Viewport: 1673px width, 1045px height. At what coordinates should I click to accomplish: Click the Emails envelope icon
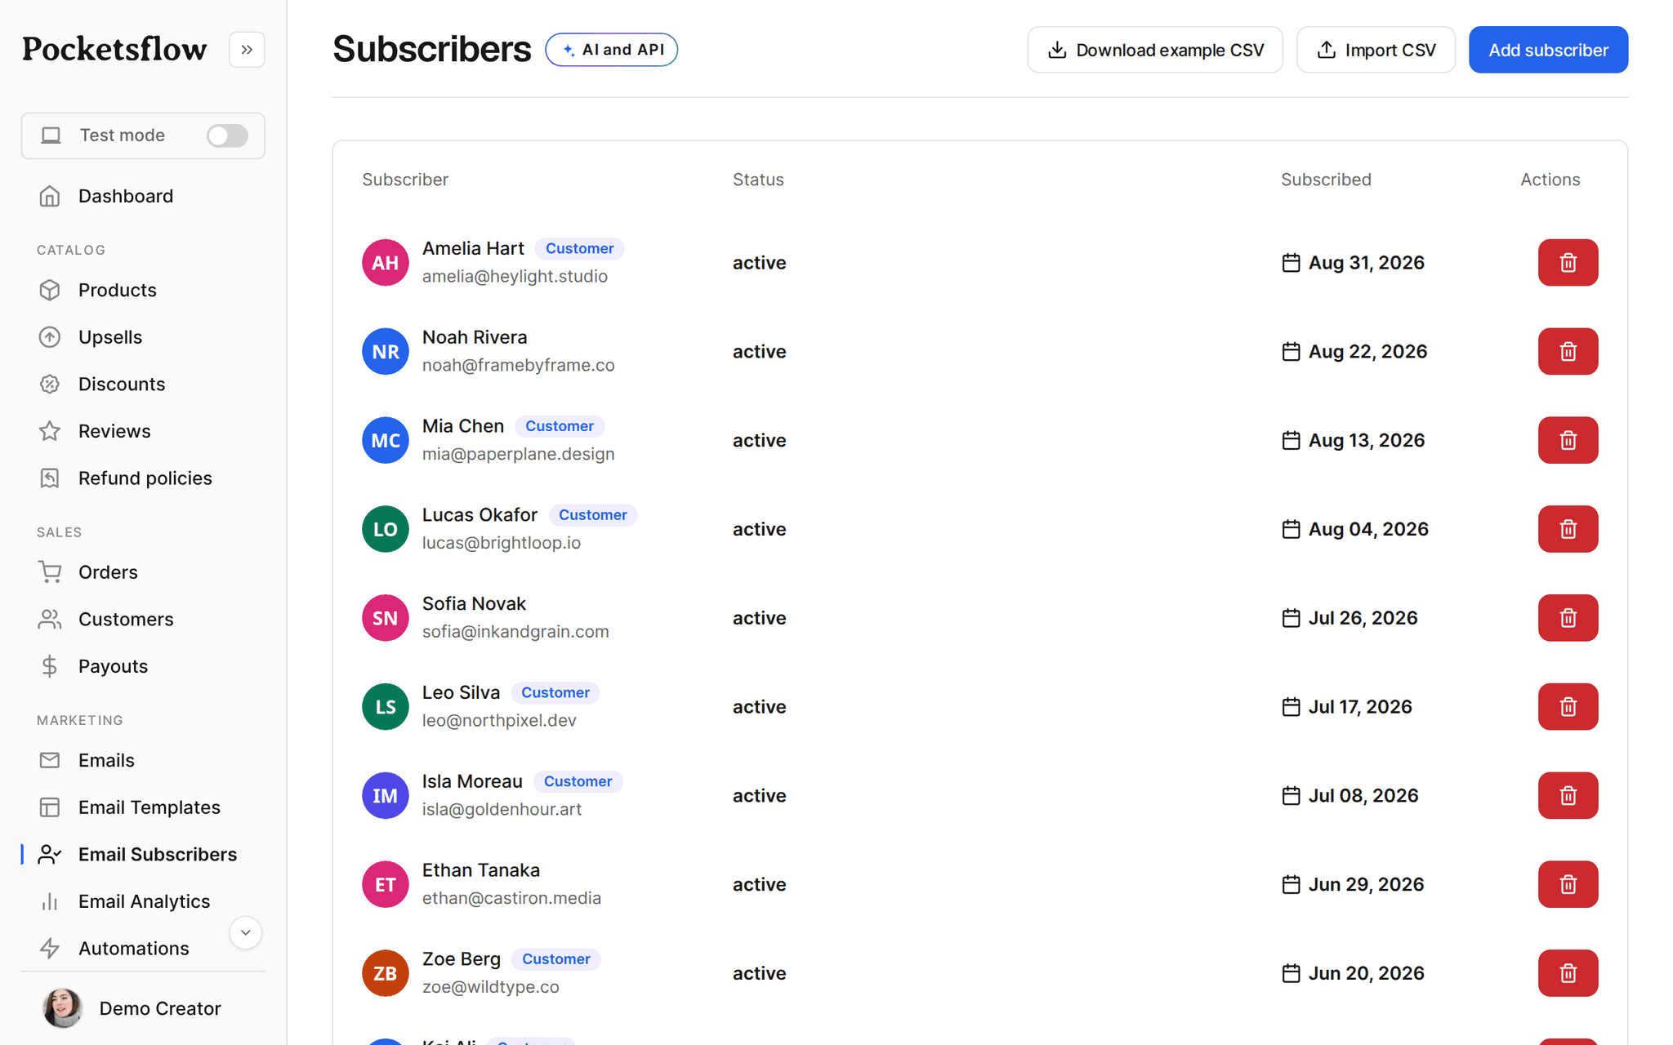point(50,760)
